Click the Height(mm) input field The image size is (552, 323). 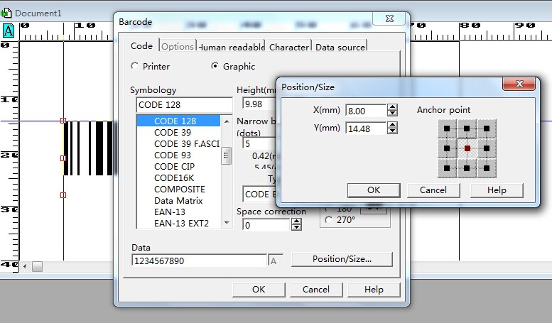pos(259,104)
